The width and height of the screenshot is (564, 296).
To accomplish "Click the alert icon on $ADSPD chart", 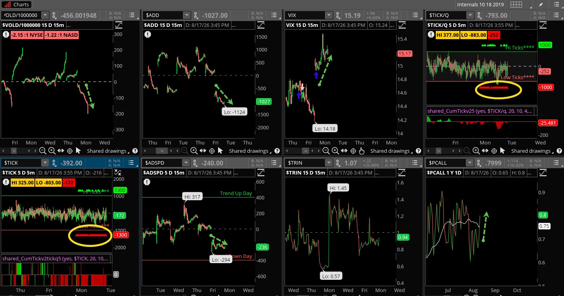I will [147, 182].
